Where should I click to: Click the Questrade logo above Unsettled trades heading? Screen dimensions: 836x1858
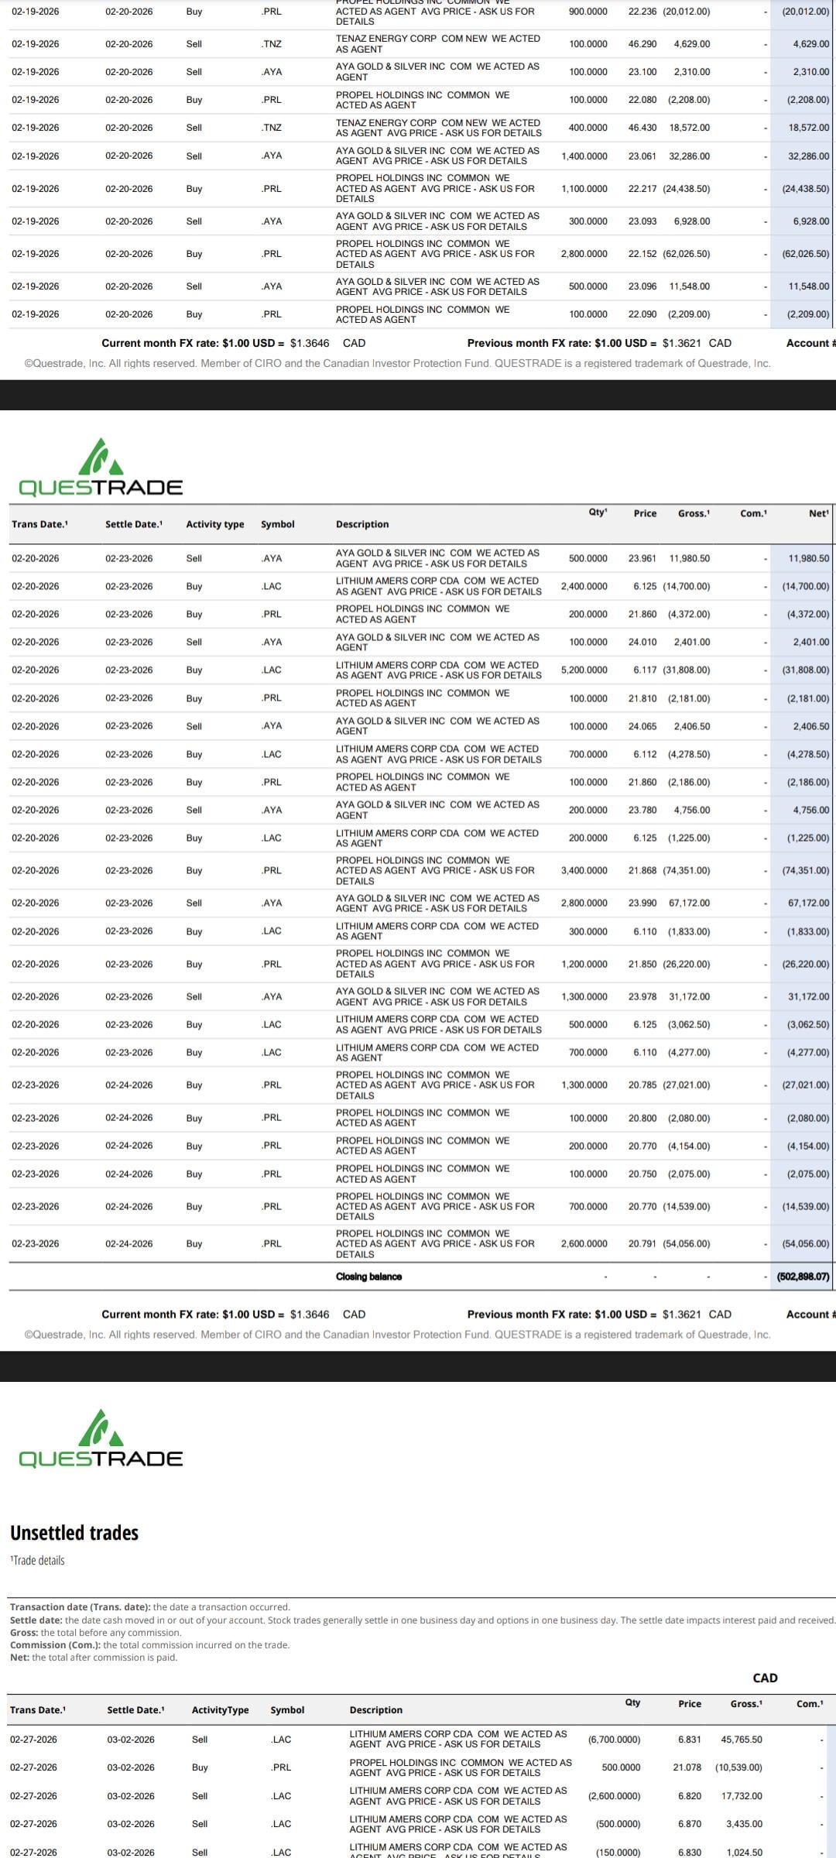tap(100, 1439)
